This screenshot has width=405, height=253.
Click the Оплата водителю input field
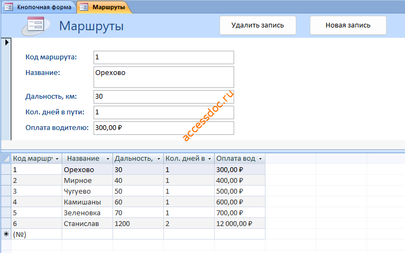tap(164, 128)
